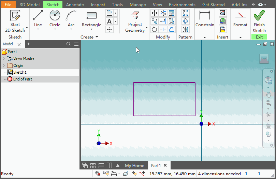This screenshot has width=276, height=179.
Task: Click Finish Sketch button
Action: (x=259, y=21)
